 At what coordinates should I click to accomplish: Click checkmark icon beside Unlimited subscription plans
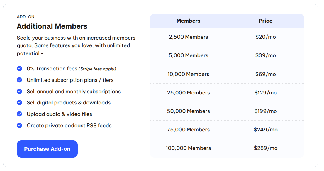pos(19,80)
